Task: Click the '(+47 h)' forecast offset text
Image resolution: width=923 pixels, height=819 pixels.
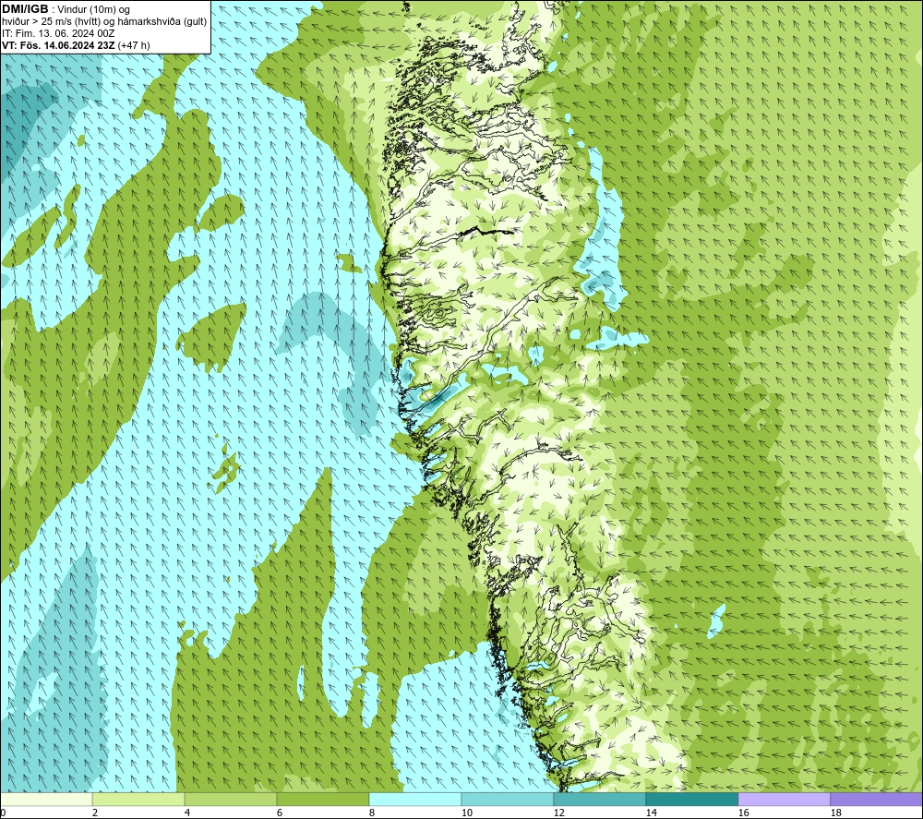Action: [134, 45]
